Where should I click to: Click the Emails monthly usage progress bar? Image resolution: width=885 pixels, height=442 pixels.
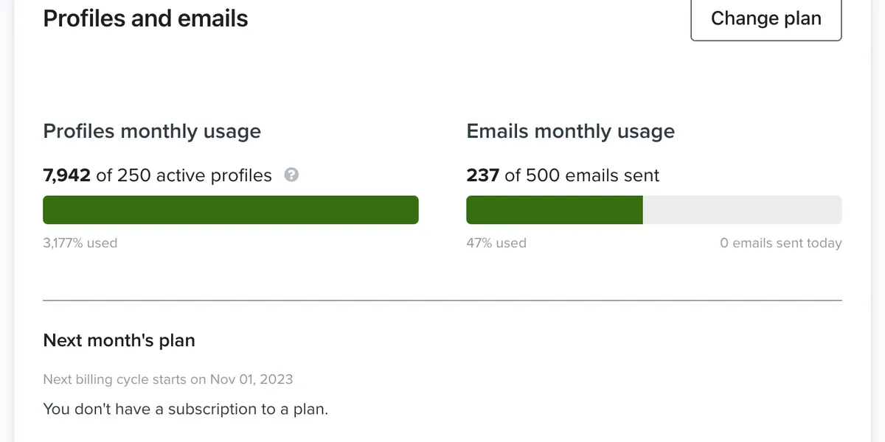coord(654,210)
